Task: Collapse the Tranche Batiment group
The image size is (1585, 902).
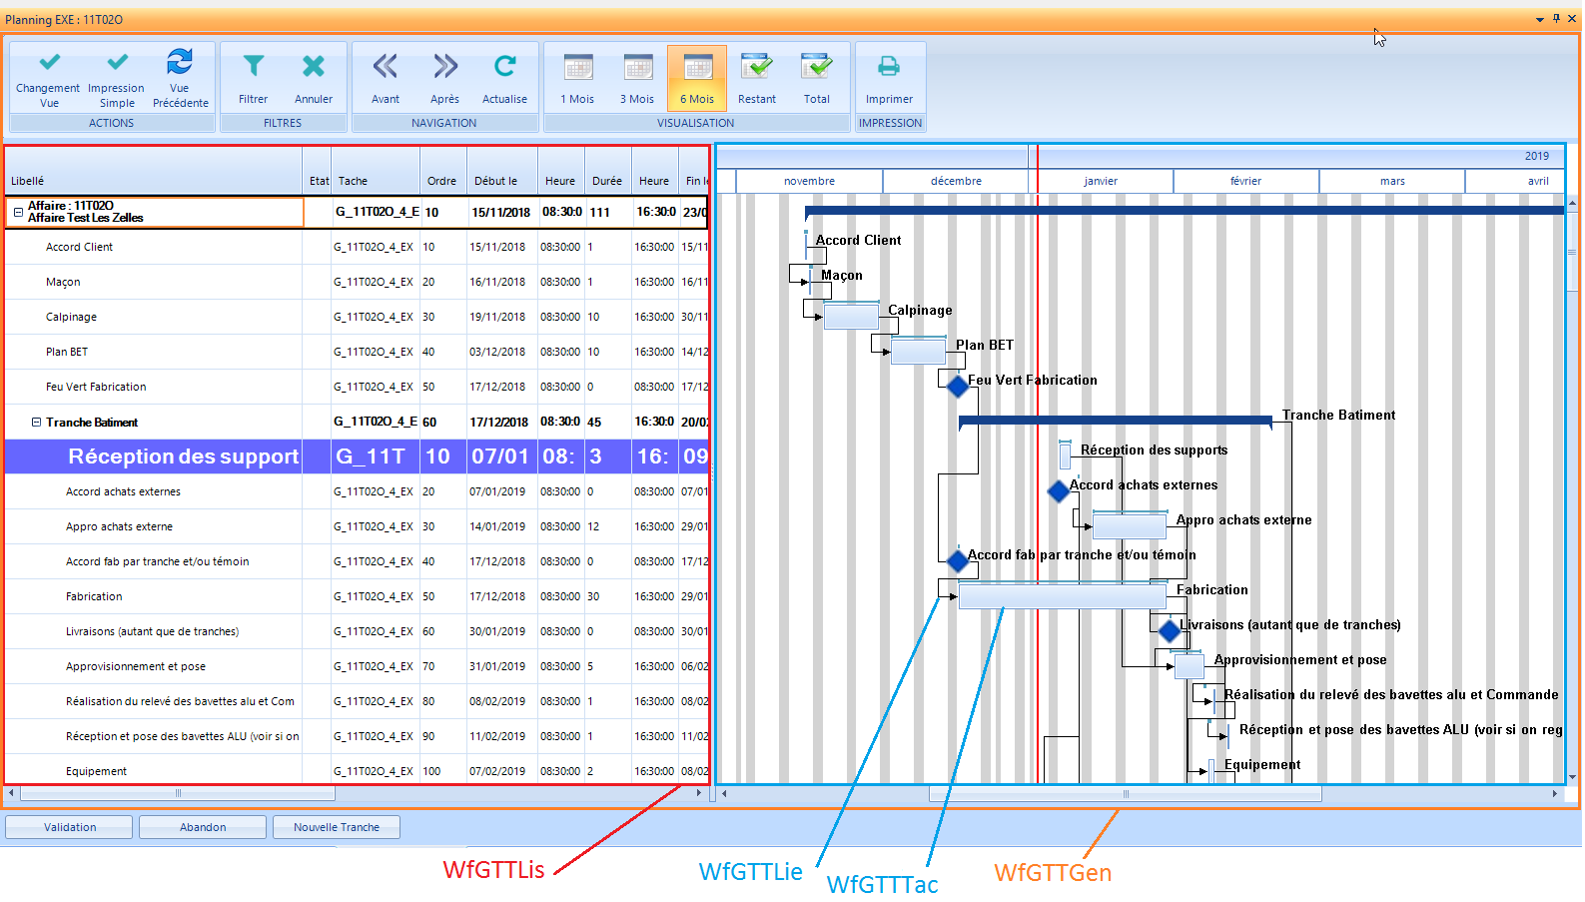Action: pos(36,423)
